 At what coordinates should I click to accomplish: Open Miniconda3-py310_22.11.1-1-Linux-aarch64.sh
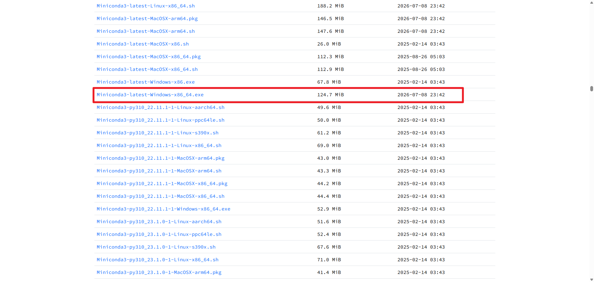[161, 107]
